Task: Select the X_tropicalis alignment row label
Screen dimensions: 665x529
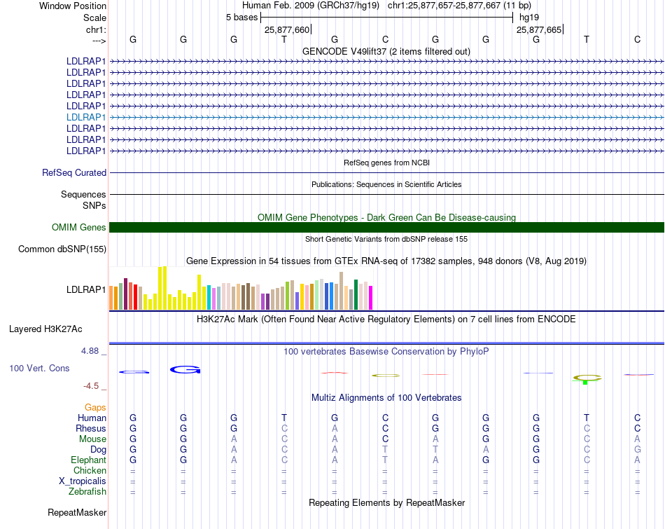Action: tap(83, 481)
